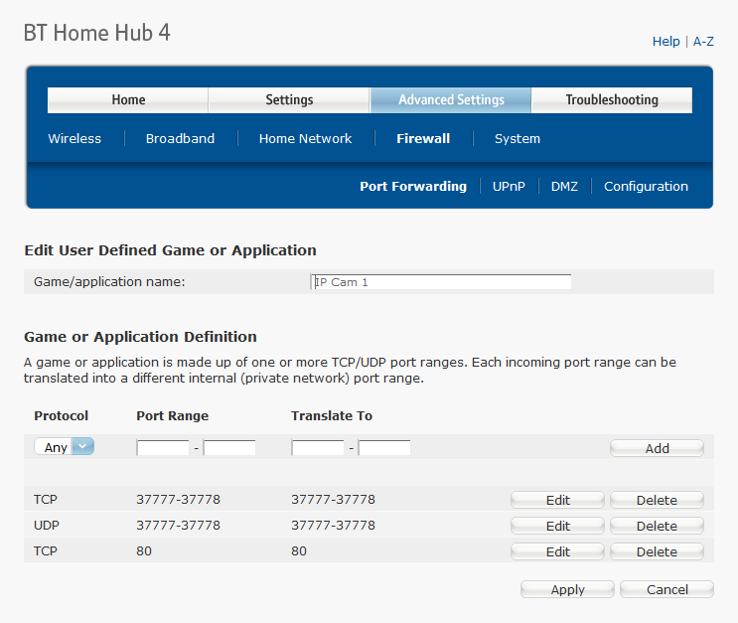This screenshot has height=623, width=738.
Task: Click the Cancel button
Action: [x=666, y=589]
